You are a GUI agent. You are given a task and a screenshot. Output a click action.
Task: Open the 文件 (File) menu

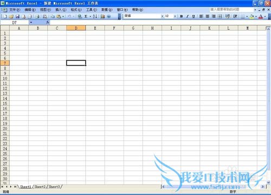(x=15, y=10)
